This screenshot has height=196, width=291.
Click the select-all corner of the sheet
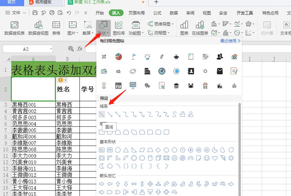pyautogui.click(x=8, y=59)
